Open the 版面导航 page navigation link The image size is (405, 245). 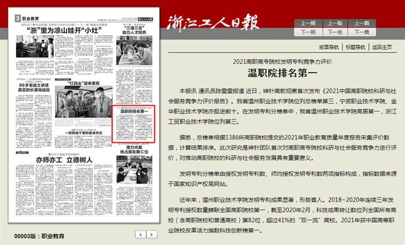point(329,47)
